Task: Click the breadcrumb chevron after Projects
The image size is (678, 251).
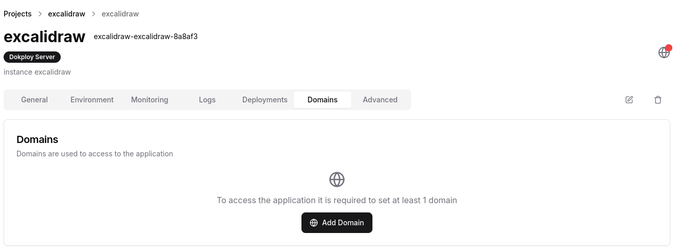Action: [40, 14]
